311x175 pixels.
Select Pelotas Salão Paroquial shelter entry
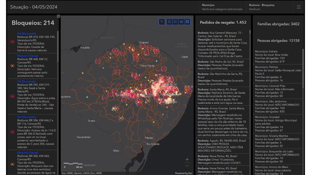tap(277, 74)
